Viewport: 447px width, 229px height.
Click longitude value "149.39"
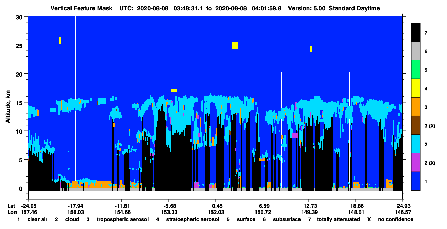(309, 212)
